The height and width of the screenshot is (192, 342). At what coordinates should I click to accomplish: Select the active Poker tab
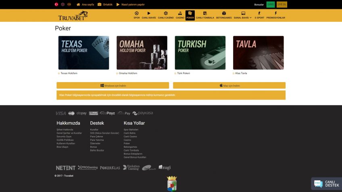pyautogui.click(x=190, y=15)
